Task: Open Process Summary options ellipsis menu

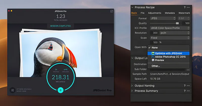Action: click(x=188, y=91)
